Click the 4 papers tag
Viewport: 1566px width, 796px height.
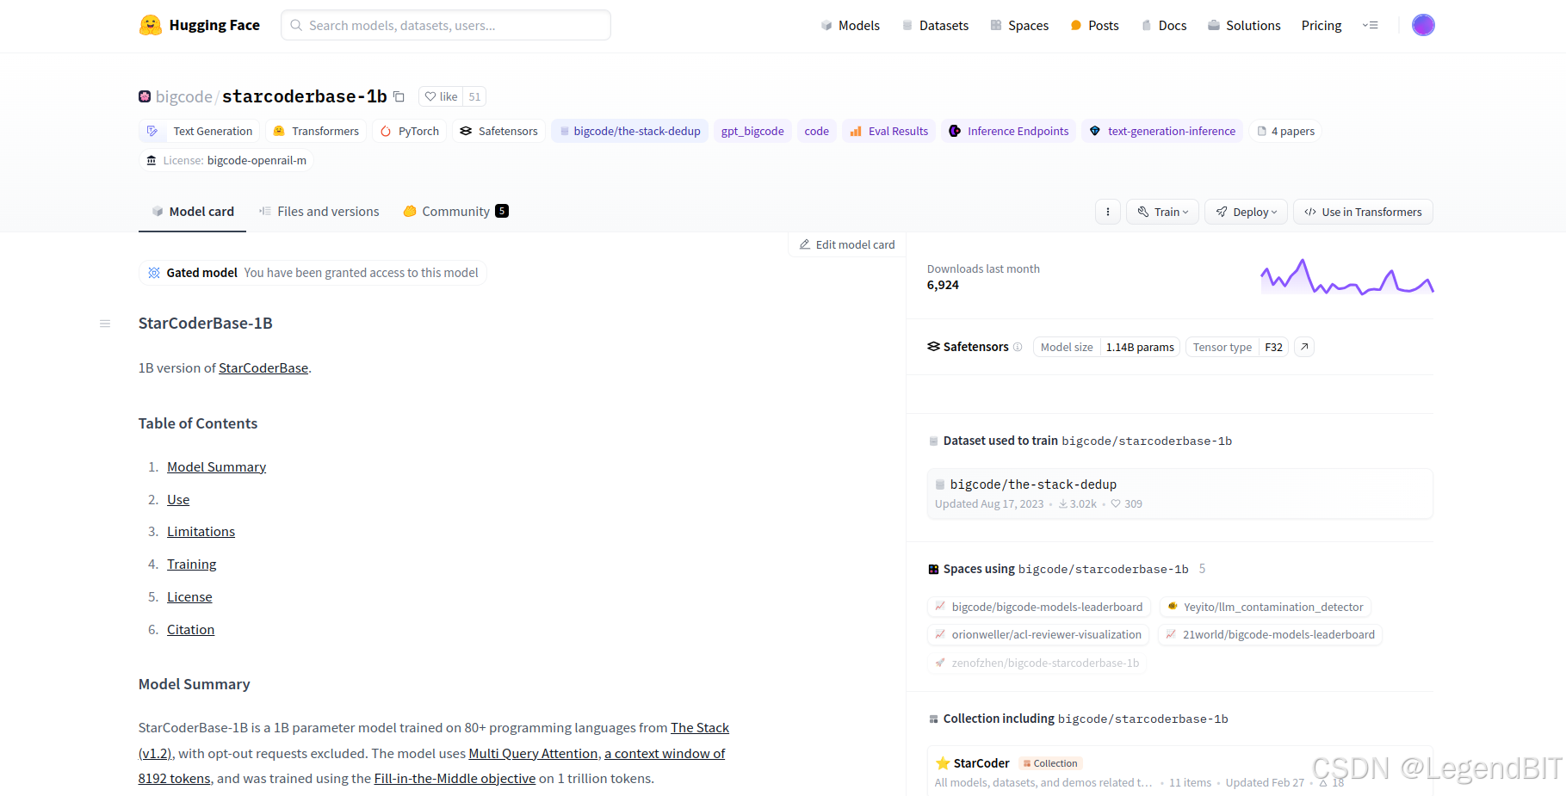[1285, 131]
